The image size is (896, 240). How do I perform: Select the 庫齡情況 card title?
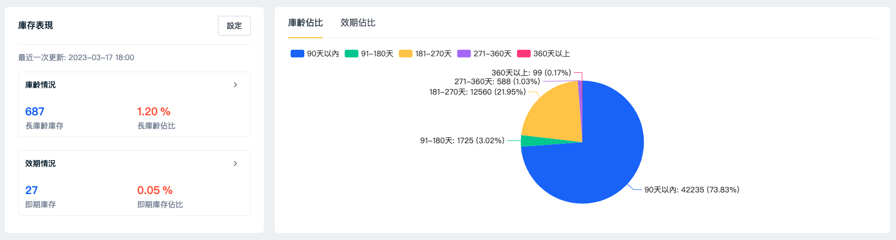41,85
